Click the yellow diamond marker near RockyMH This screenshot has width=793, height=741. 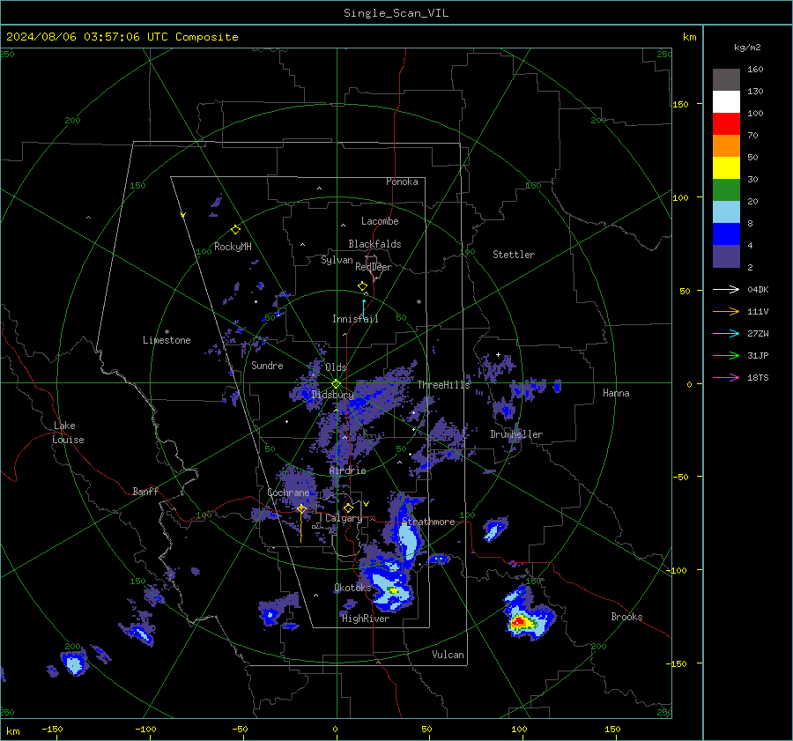(235, 230)
